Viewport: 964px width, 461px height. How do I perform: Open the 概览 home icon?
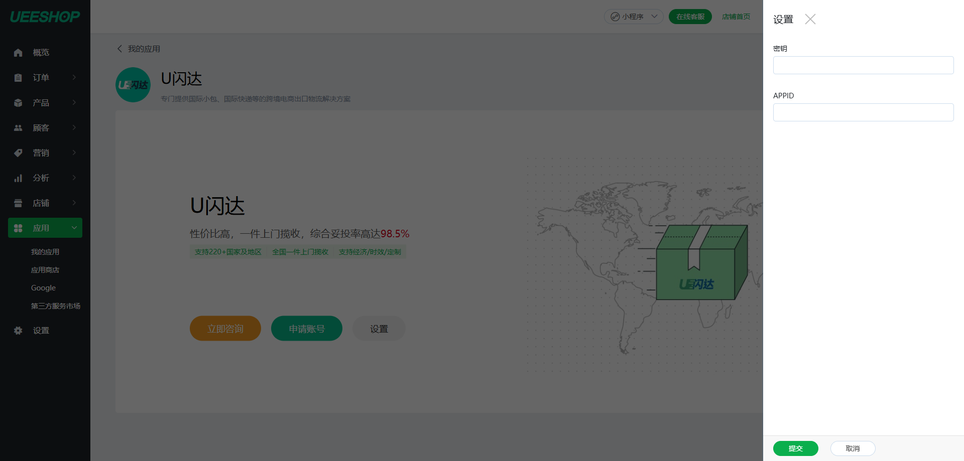18,53
